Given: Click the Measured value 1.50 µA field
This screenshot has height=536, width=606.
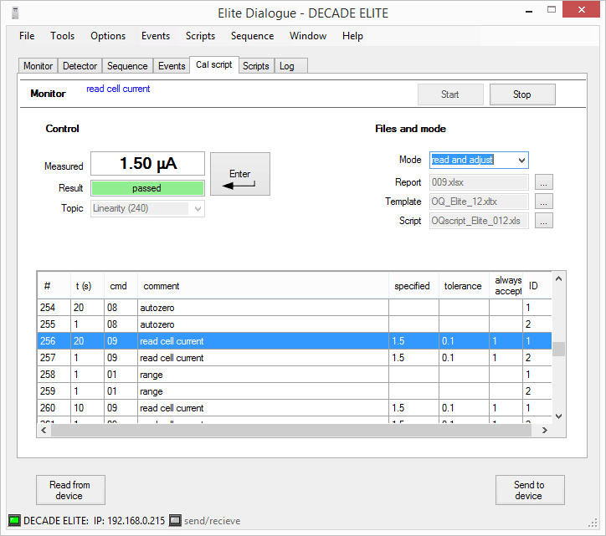Looking at the screenshot, I should (x=147, y=163).
